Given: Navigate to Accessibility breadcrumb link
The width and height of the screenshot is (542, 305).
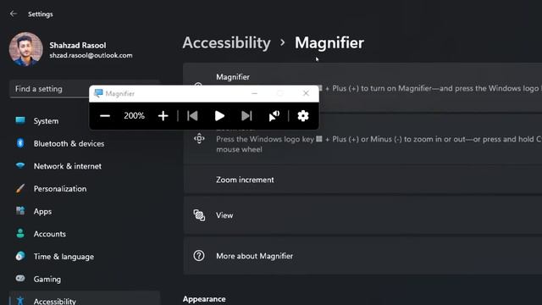Looking at the screenshot, I should (226, 43).
